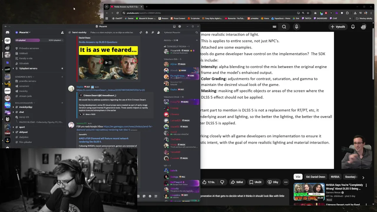Open Kanály a role
The width and height of the screenshot is (377, 212).
26,58
